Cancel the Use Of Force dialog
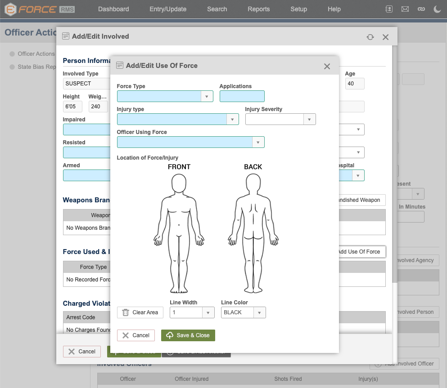Screen dimensions: 447x388 [135, 335]
